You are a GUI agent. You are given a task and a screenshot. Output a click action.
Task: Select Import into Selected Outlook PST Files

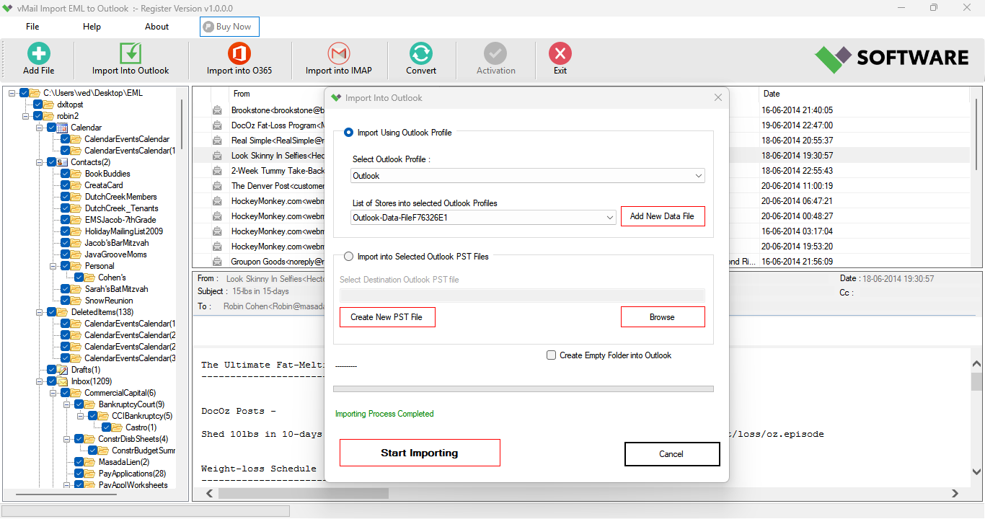349,257
